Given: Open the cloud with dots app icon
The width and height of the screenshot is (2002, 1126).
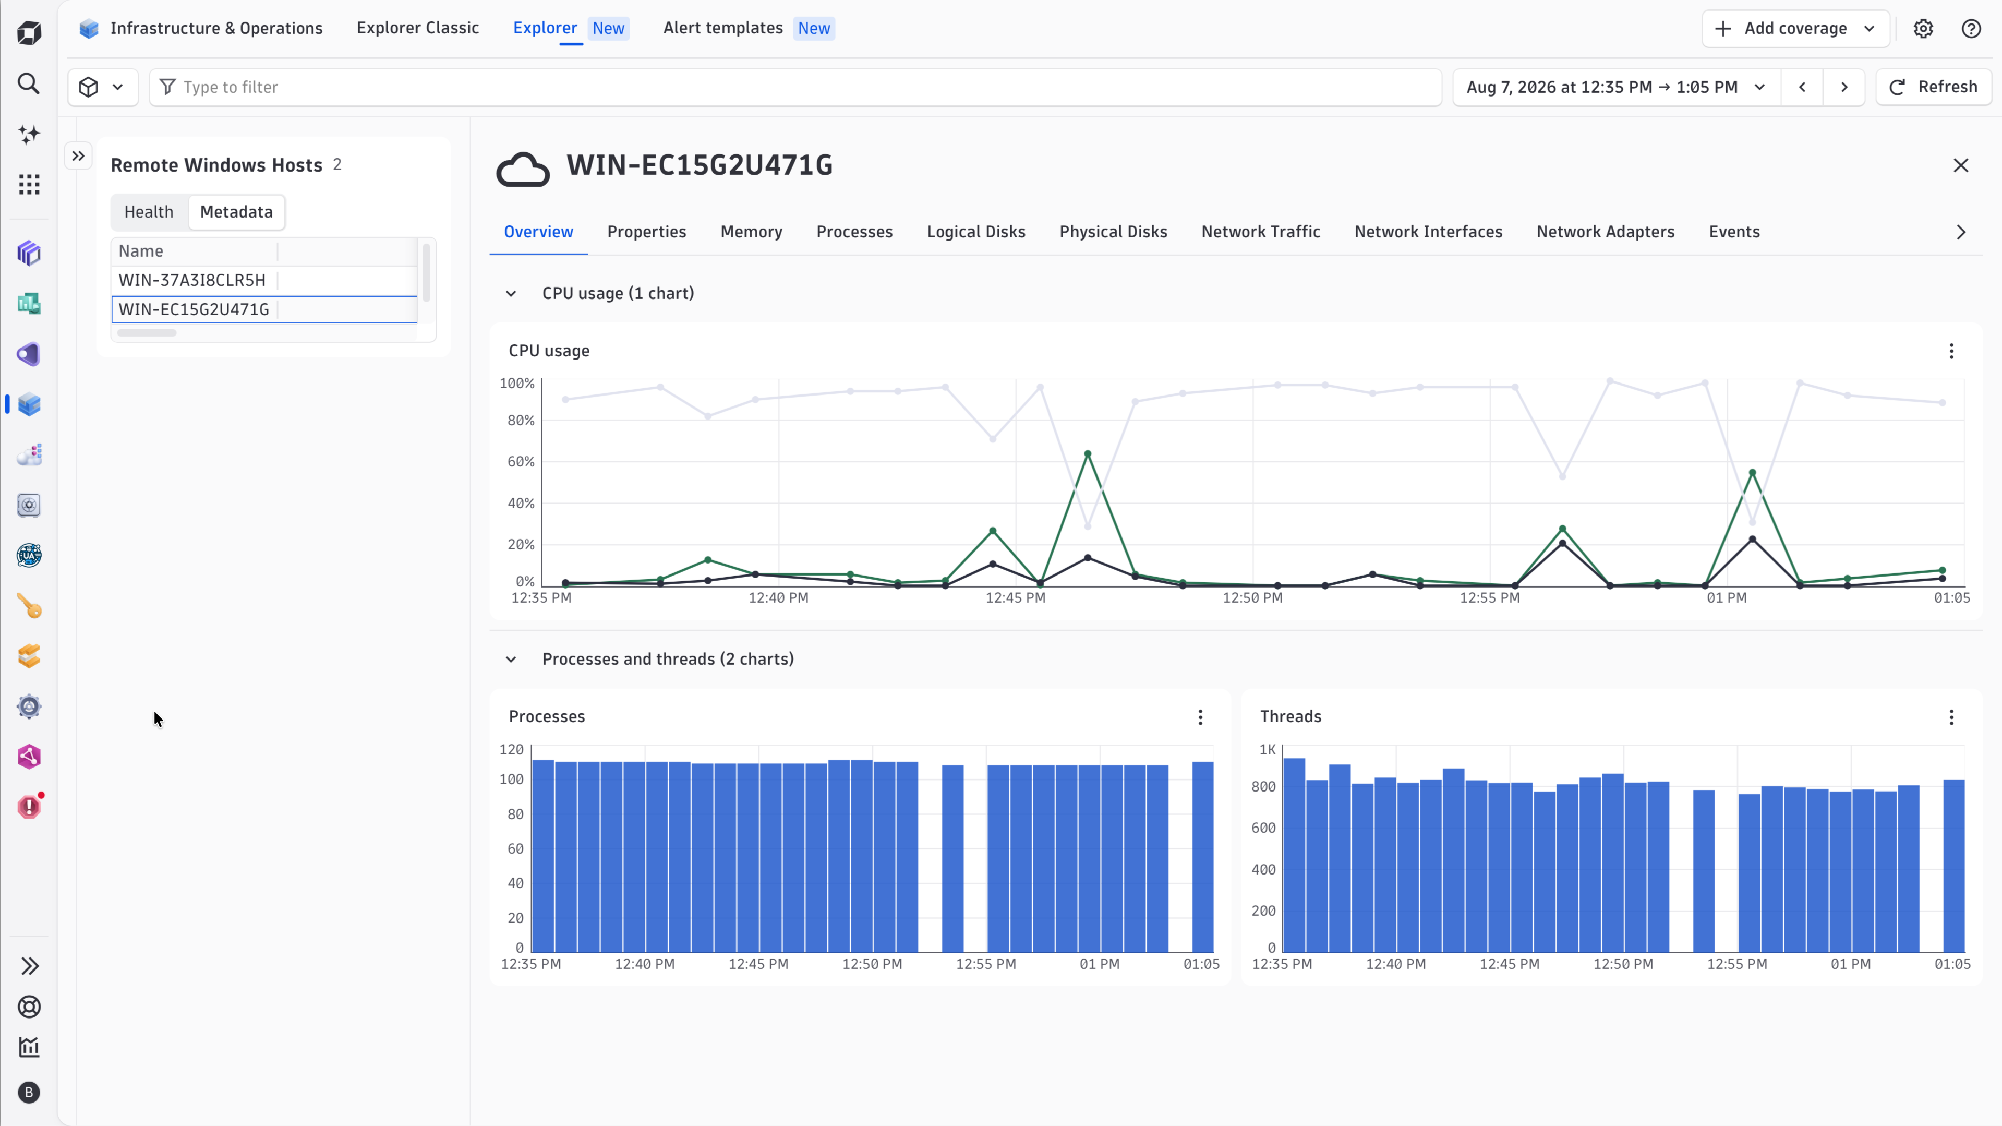Looking at the screenshot, I should tap(29, 455).
